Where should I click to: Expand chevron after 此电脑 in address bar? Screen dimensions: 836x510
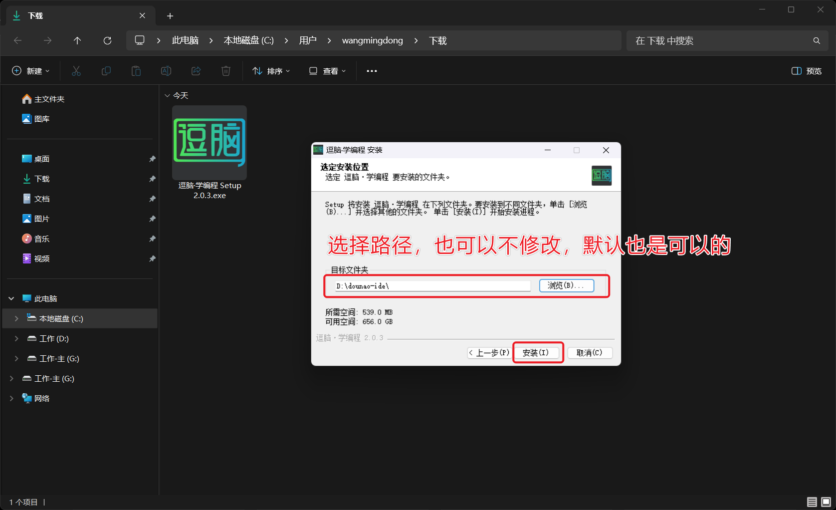pos(211,40)
